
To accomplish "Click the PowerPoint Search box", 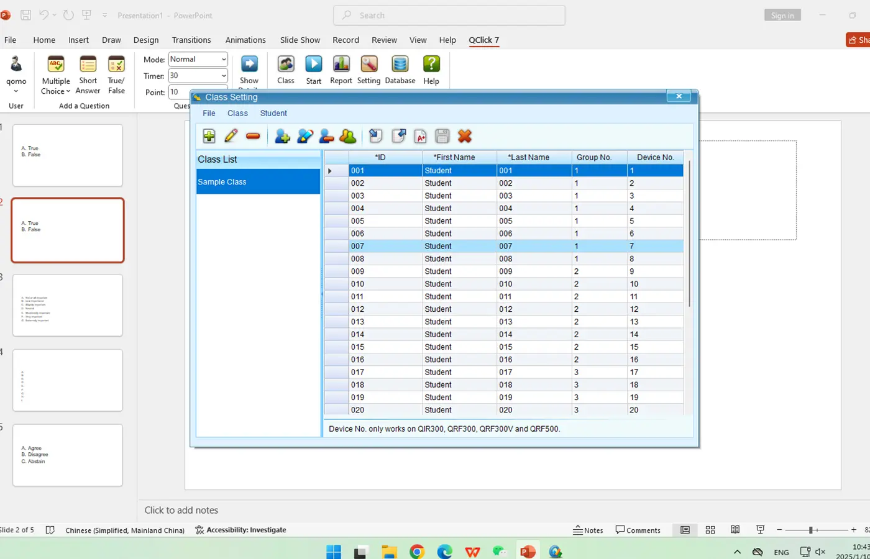I will [449, 15].
